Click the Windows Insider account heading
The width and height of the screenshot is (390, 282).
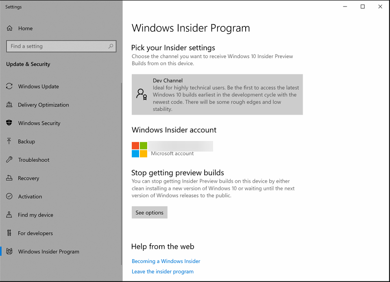(174, 130)
